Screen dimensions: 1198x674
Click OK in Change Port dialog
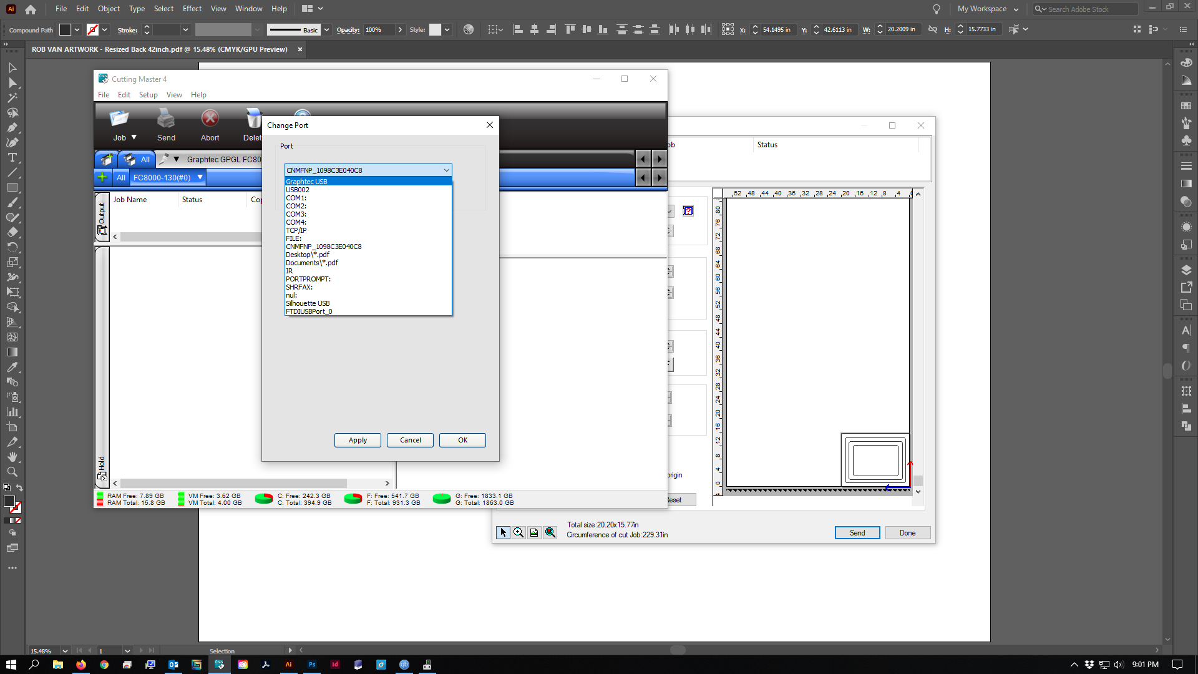462,440
